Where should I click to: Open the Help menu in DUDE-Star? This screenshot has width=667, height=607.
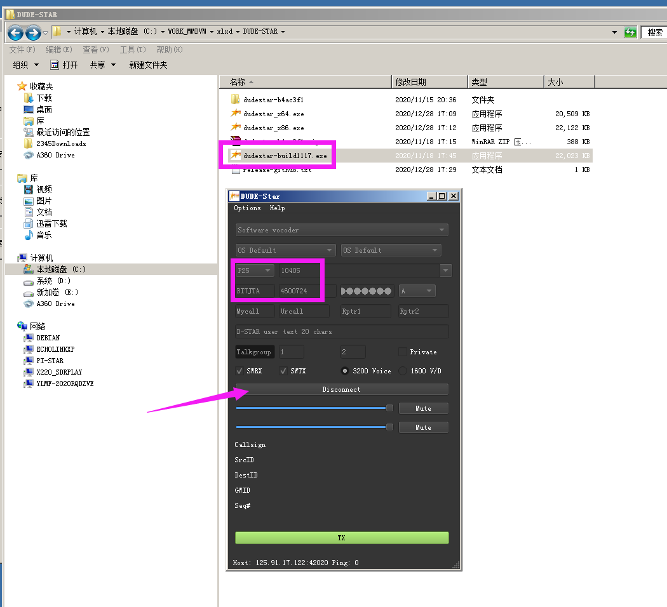click(277, 208)
